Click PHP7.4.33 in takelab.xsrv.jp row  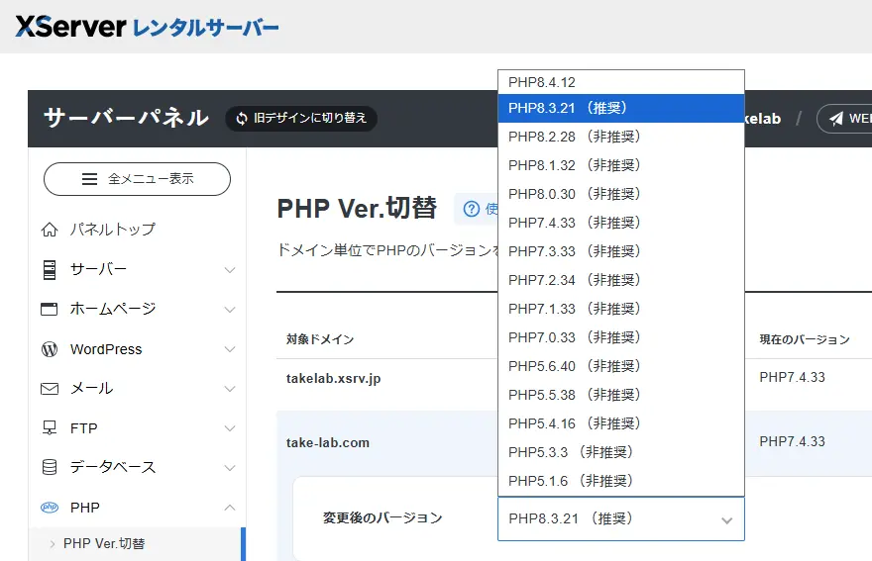point(792,378)
